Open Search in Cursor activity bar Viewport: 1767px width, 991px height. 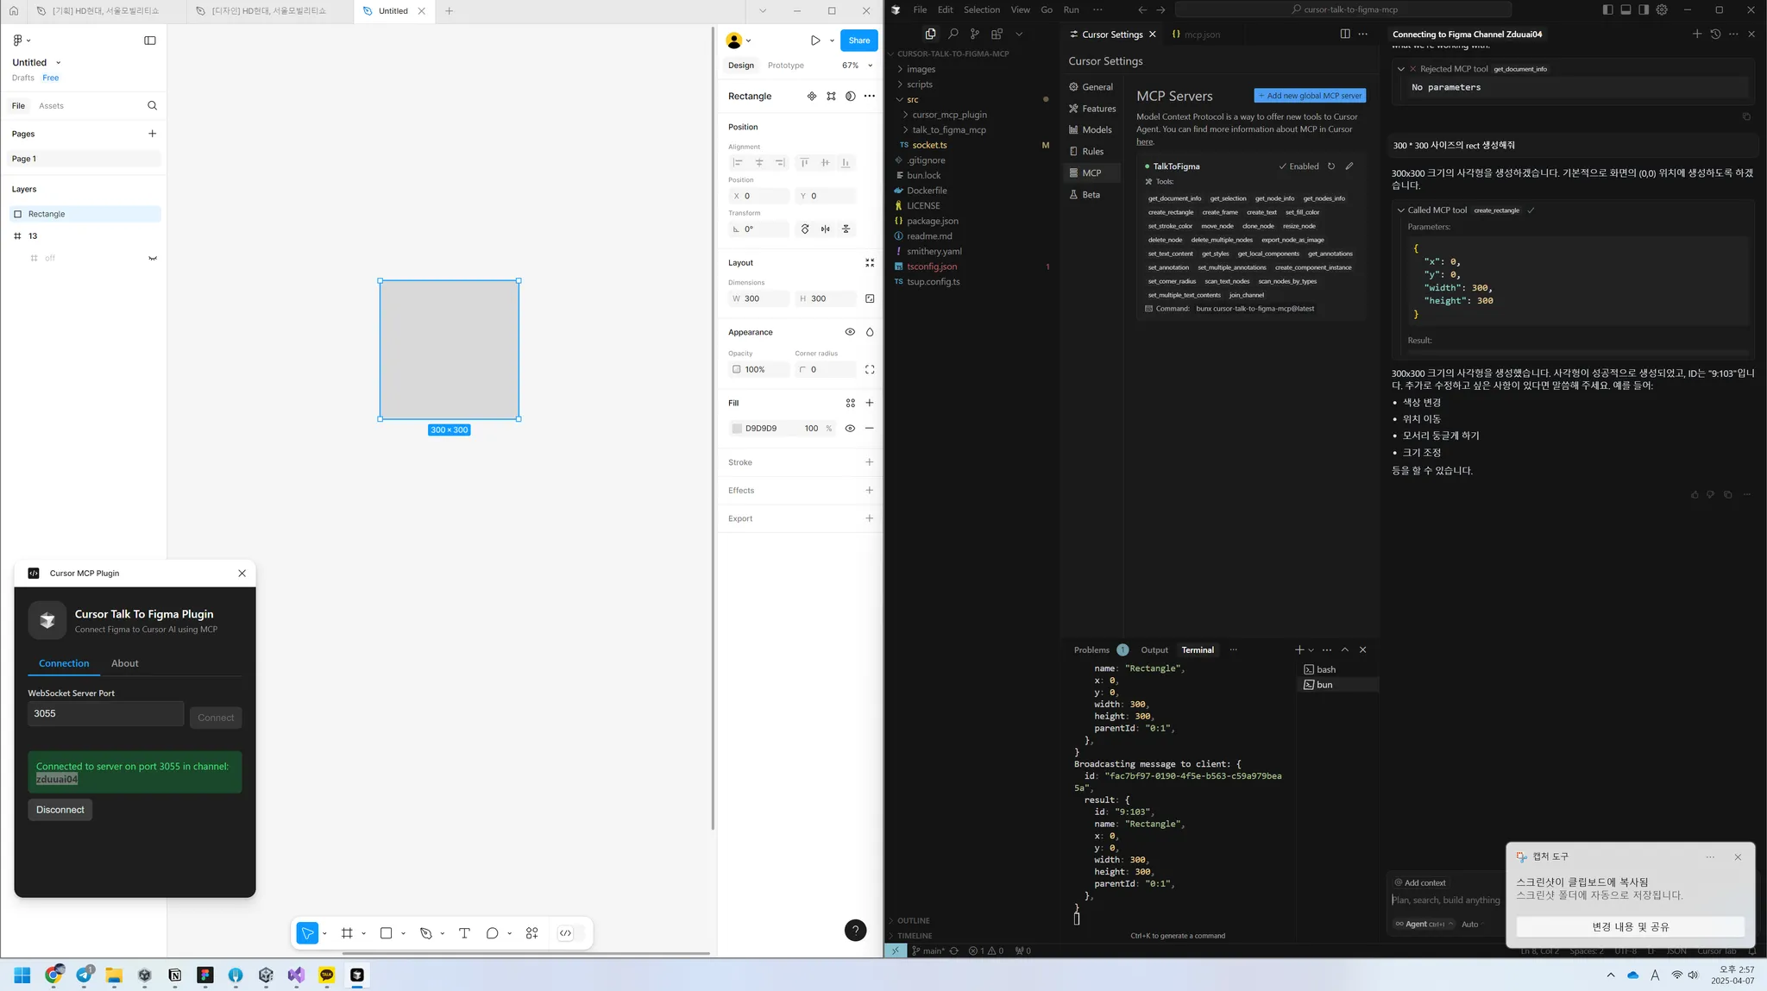[953, 34]
